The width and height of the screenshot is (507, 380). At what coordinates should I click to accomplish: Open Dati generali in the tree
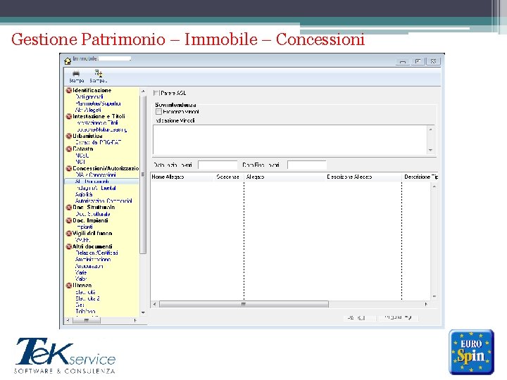(x=89, y=97)
